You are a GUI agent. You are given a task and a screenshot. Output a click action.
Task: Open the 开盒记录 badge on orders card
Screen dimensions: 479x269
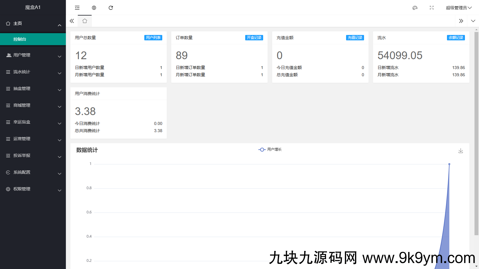point(254,38)
